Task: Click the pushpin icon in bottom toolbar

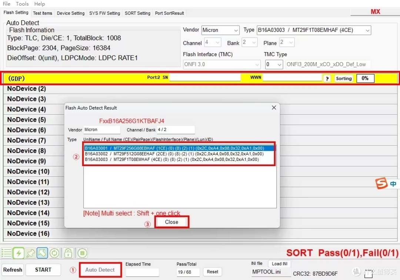Action: pyautogui.click(x=31, y=253)
